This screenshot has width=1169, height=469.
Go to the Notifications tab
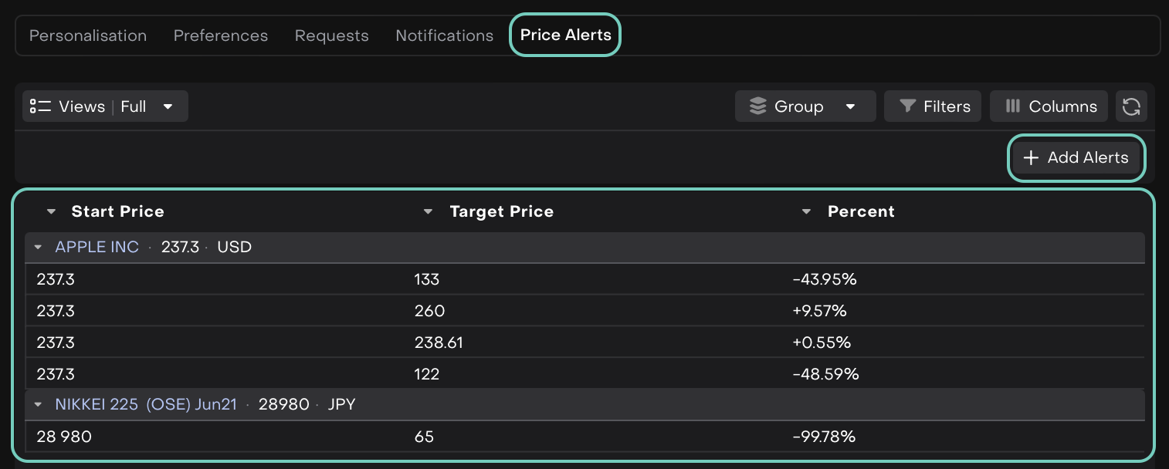pos(445,35)
